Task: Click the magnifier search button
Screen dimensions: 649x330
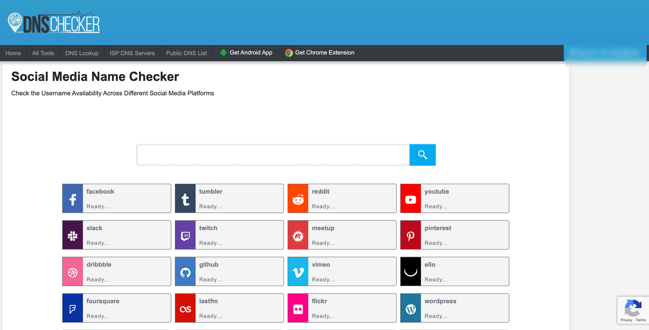Action: [x=422, y=155]
